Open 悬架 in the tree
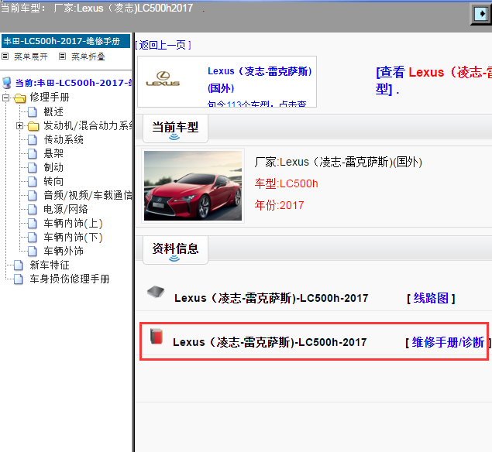 point(53,153)
